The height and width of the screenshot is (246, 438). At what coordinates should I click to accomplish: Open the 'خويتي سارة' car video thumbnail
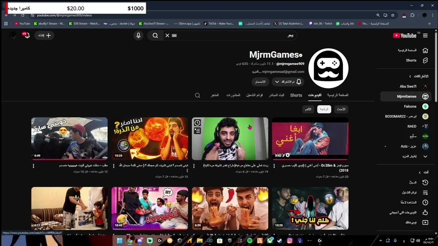pyautogui.click(x=69, y=139)
